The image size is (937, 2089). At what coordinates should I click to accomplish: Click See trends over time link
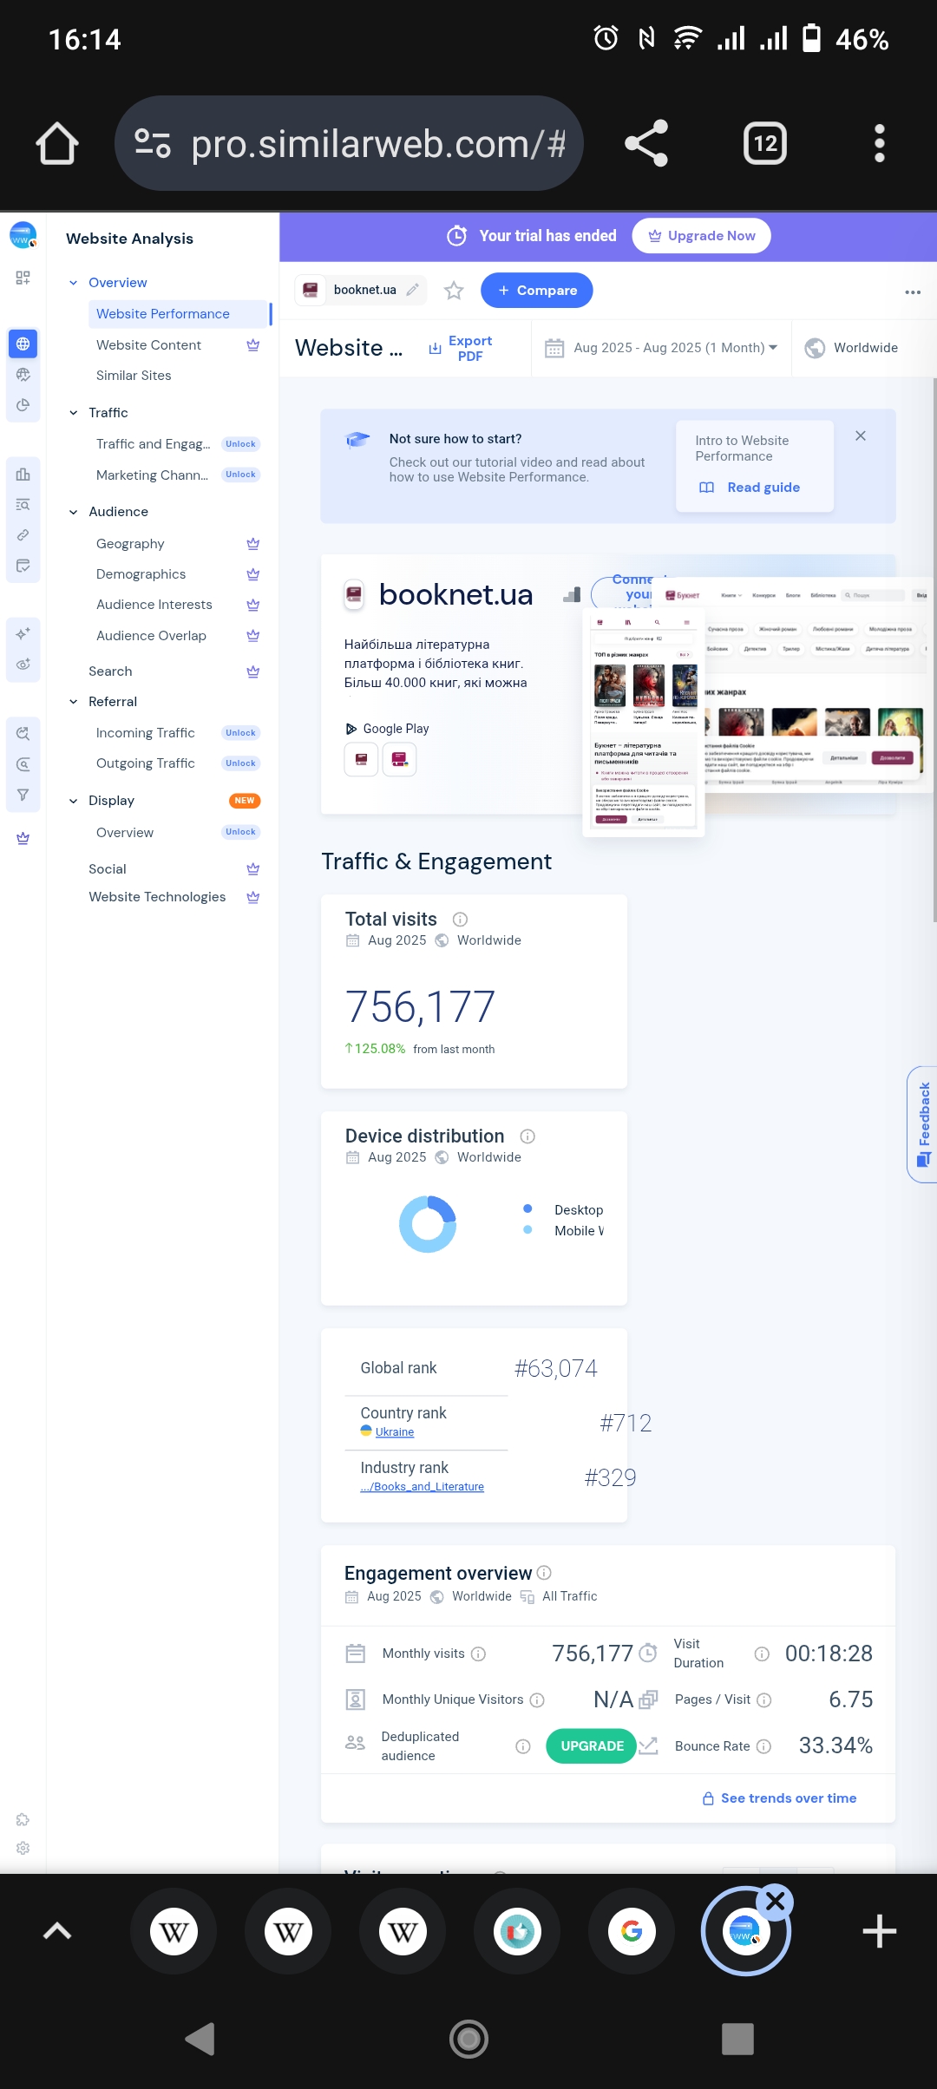pos(779,1798)
